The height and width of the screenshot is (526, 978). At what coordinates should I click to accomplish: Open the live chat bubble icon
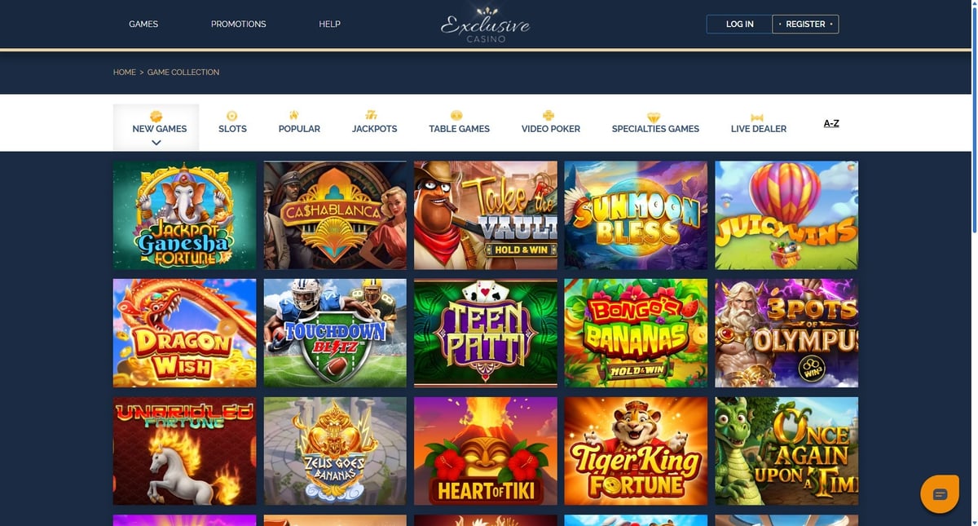coord(939,493)
